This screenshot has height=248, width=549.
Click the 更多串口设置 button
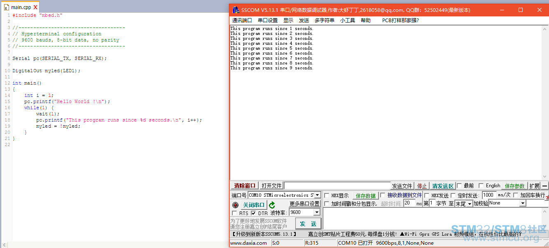pos(305,204)
